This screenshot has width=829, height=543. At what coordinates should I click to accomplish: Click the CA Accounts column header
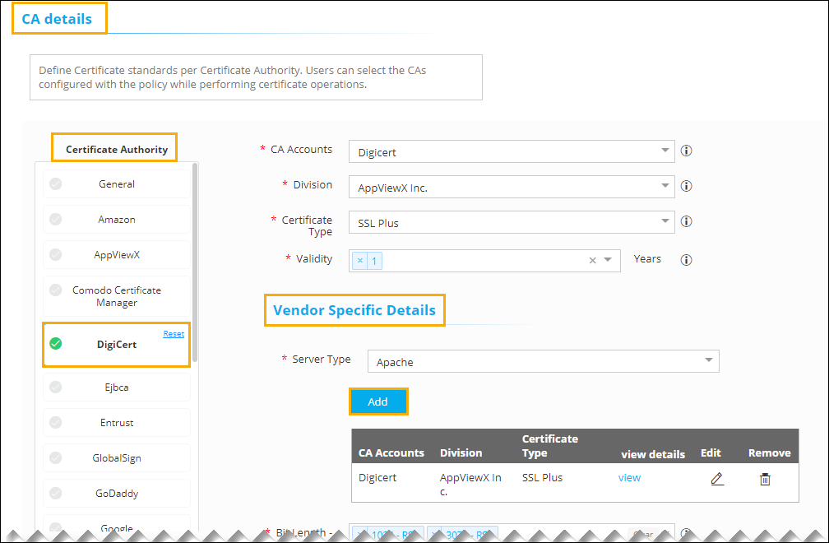(x=391, y=453)
